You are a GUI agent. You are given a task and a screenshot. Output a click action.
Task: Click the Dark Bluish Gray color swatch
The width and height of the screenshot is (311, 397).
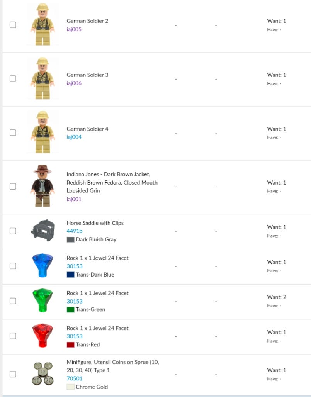[70, 239]
